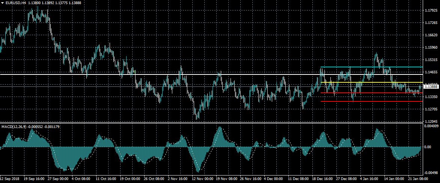
Task: Select the upper red horizontal line
Action: (375, 93)
